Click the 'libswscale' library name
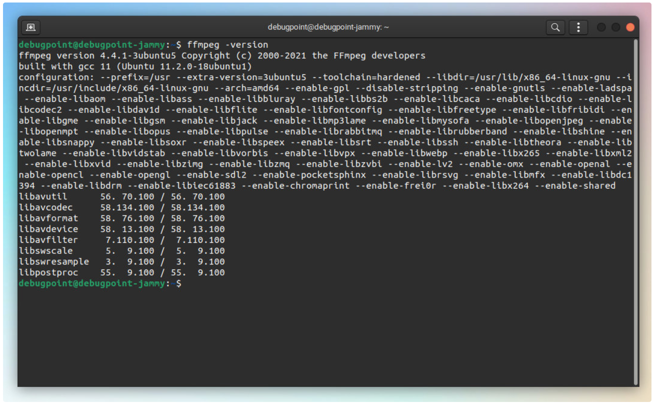This screenshot has width=655, height=407. pos(46,251)
